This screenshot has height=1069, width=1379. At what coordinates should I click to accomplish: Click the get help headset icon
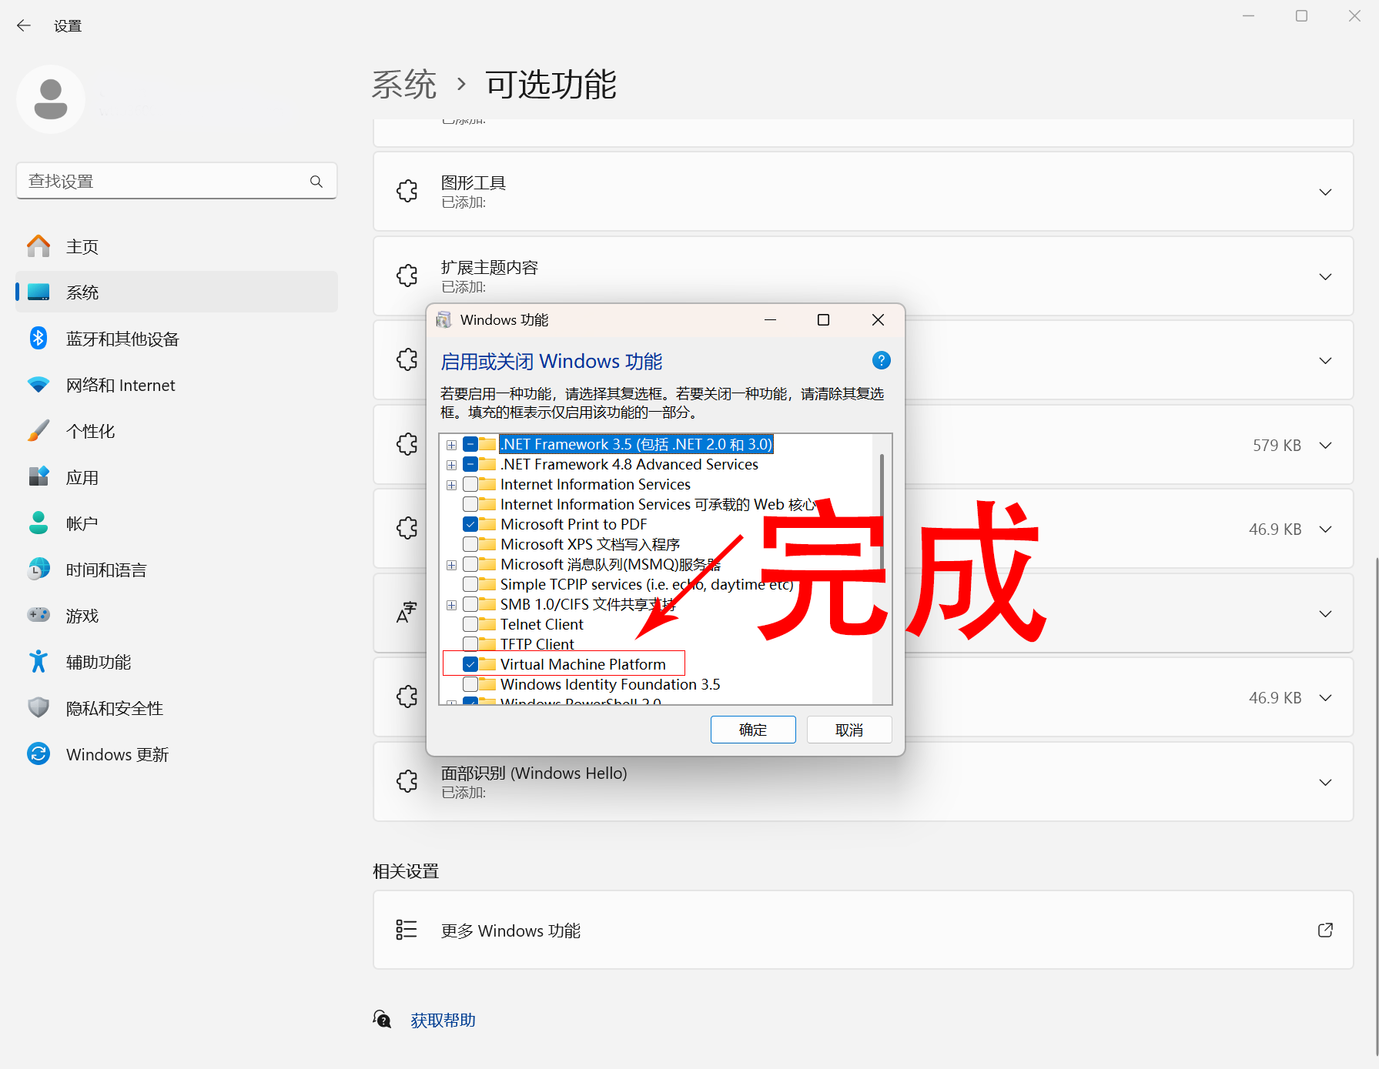(383, 1020)
